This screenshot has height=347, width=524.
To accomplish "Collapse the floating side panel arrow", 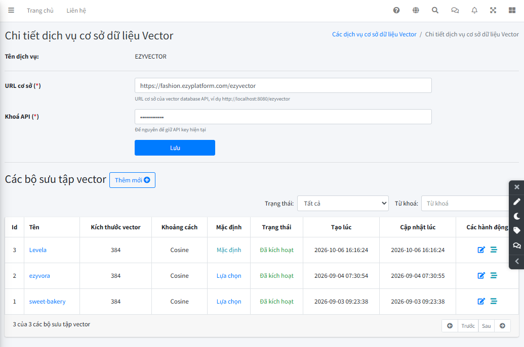I will (516, 261).
